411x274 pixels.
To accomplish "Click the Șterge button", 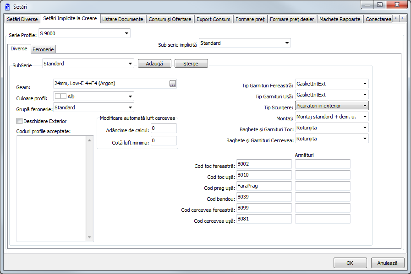I will [x=191, y=64].
